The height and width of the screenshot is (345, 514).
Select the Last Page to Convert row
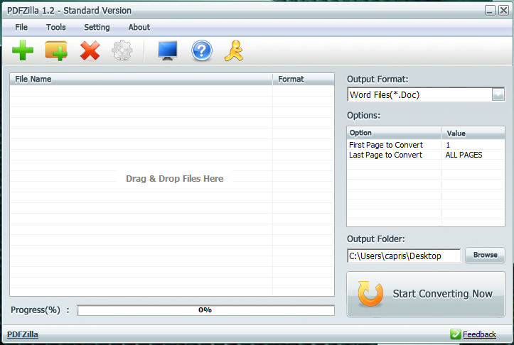pyautogui.click(x=426, y=155)
